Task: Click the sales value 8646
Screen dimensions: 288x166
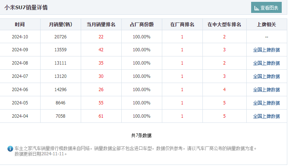Action: coord(60,103)
